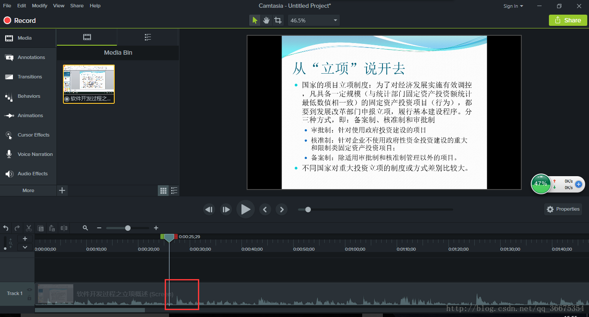The height and width of the screenshot is (317, 589).
Task: Open the Properties panel
Action: [x=563, y=209]
